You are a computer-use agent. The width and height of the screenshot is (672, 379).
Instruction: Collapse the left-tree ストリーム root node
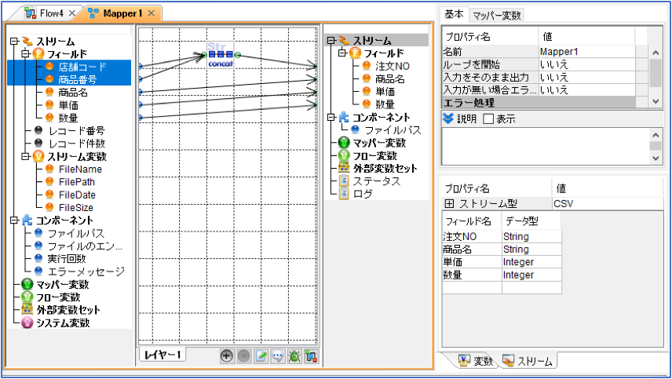click(14, 42)
